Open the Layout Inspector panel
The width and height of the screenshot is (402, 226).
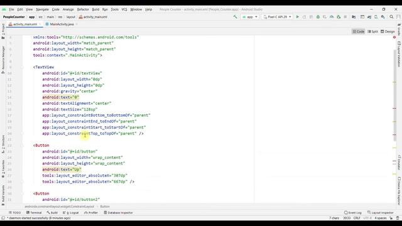click(381, 213)
